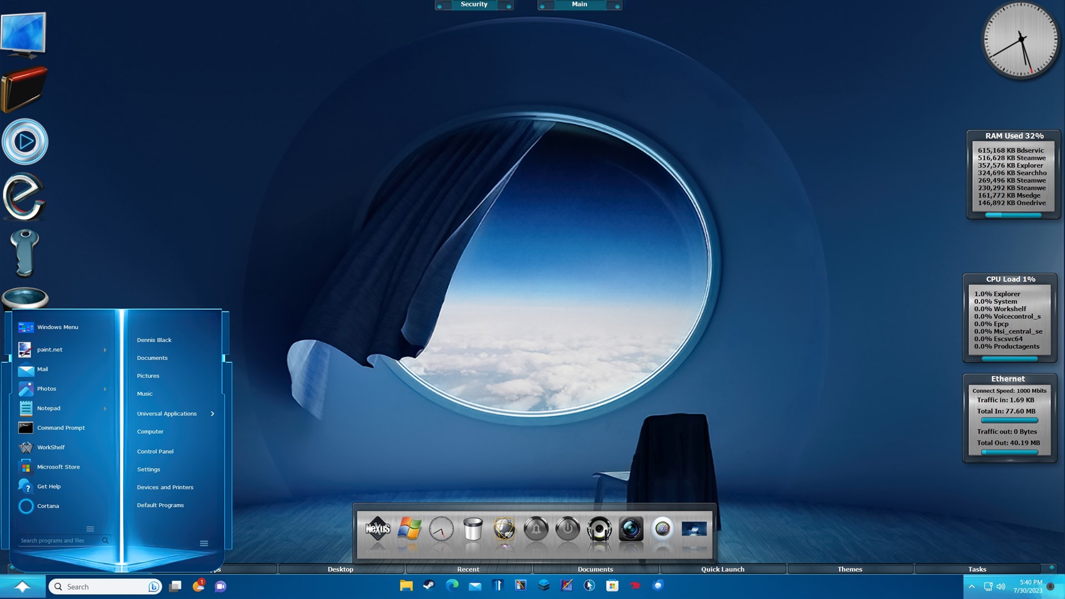This screenshot has height=599, width=1065.
Task: Expand Universal Applications submenu
Action: [x=212, y=414]
